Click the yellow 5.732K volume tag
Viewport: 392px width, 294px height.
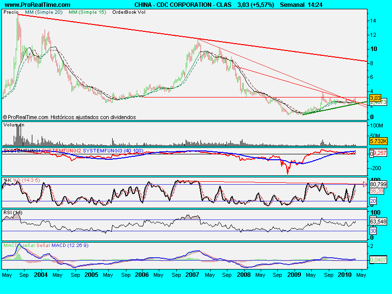[378, 141]
